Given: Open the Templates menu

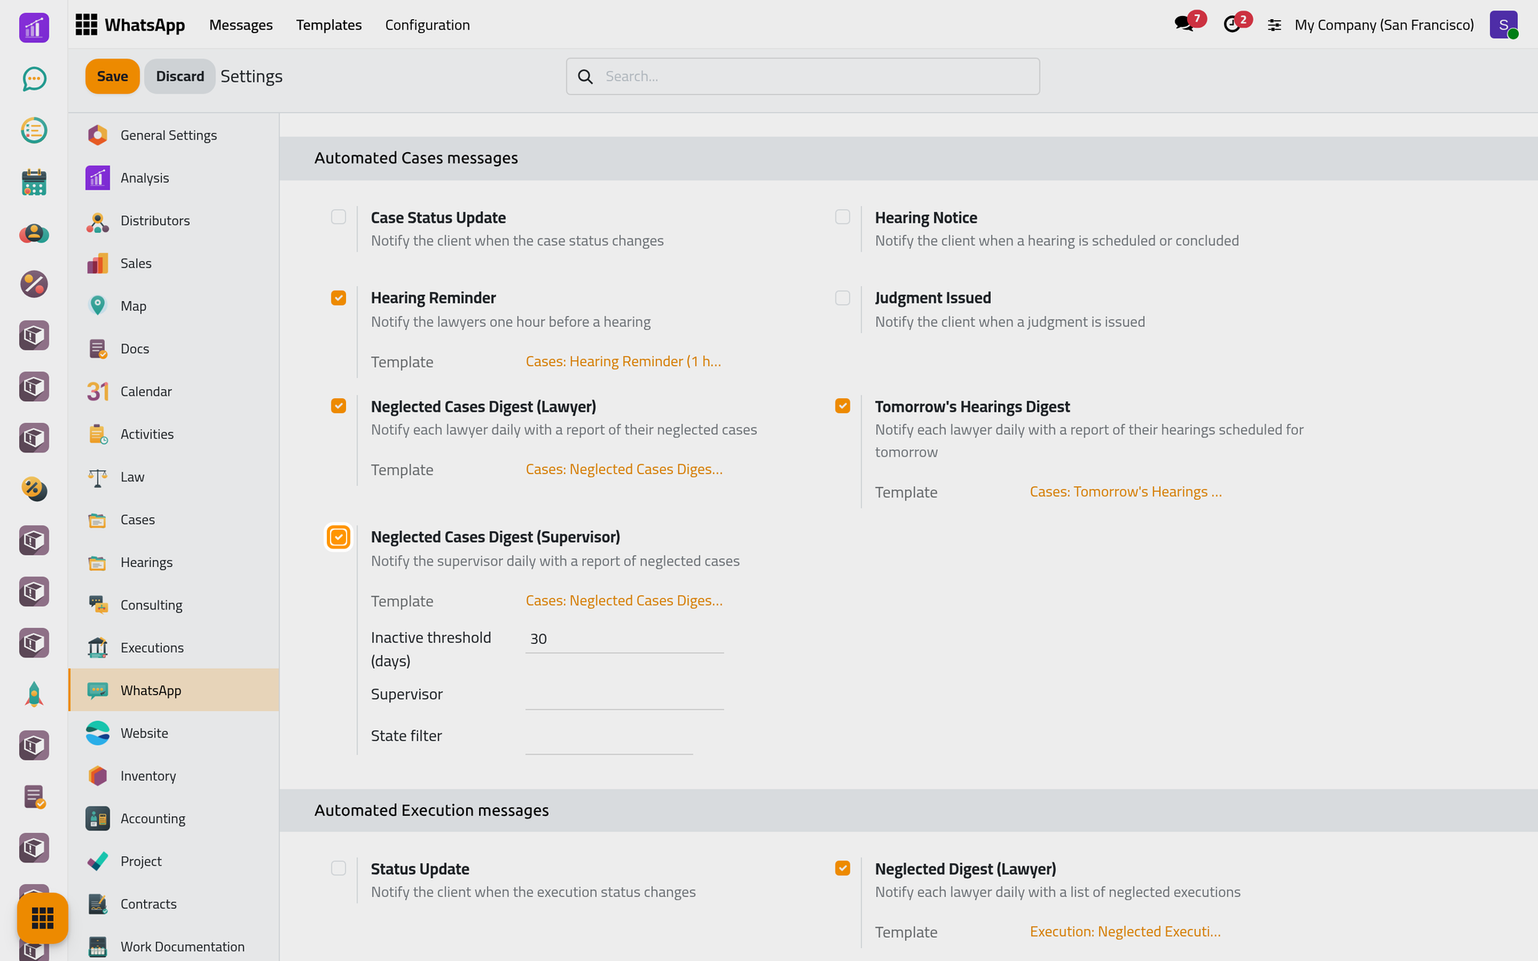Looking at the screenshot, I should tap(329, 25).
